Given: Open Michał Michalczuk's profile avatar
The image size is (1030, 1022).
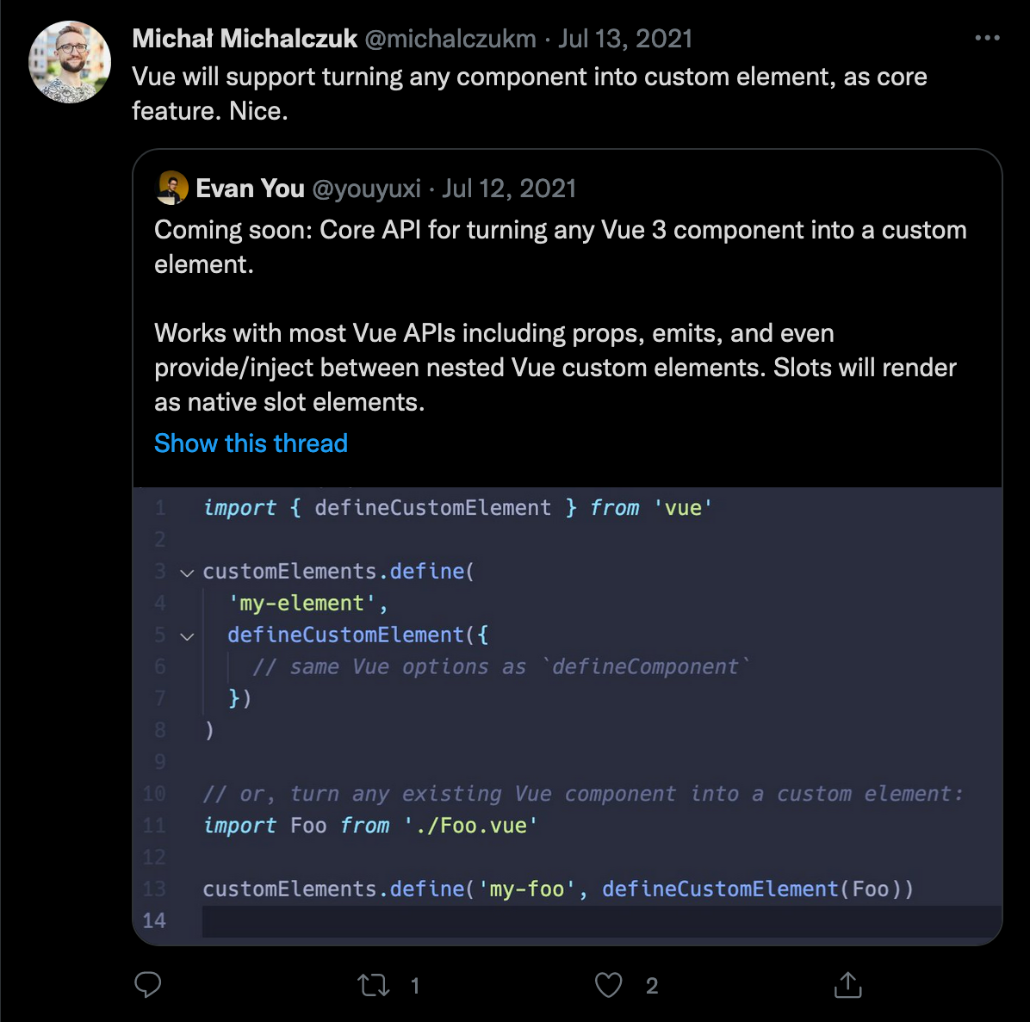Looking at the screenshot, I should tap(70, 62).
